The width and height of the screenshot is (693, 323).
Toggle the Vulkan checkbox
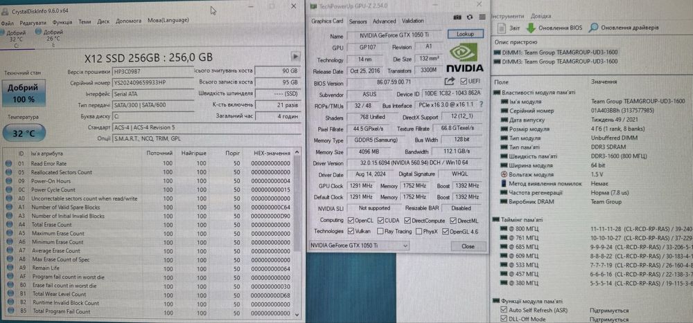[x=351, y=231]
